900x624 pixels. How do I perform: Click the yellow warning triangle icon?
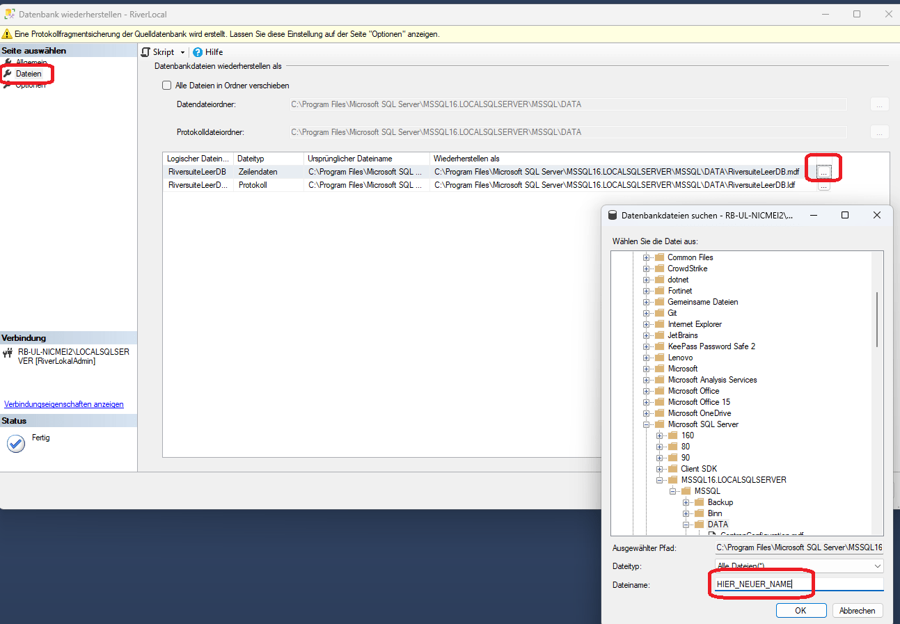pyautogui.click(x=7, y=33)
